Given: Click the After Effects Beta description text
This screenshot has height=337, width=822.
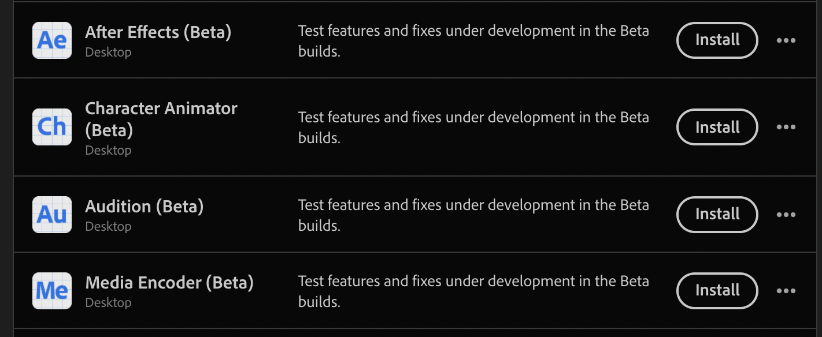Looking at the screenshot, I should pyautogui.click(x=473, y=40).
